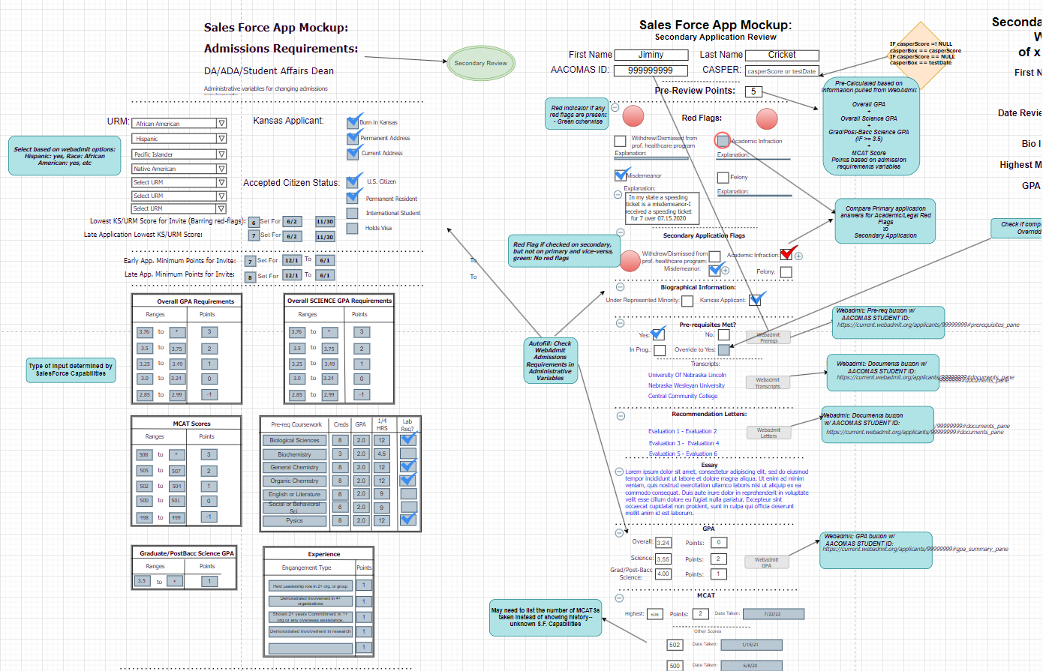Click the plus icon next to the Misdemeanor checkbox

pyautogui.click(x=725, y=271)
